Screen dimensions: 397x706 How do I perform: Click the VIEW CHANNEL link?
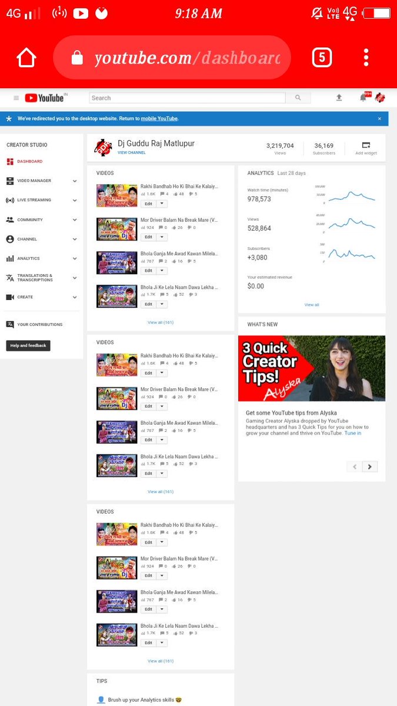pyautogui.click(x=132, y=153)
